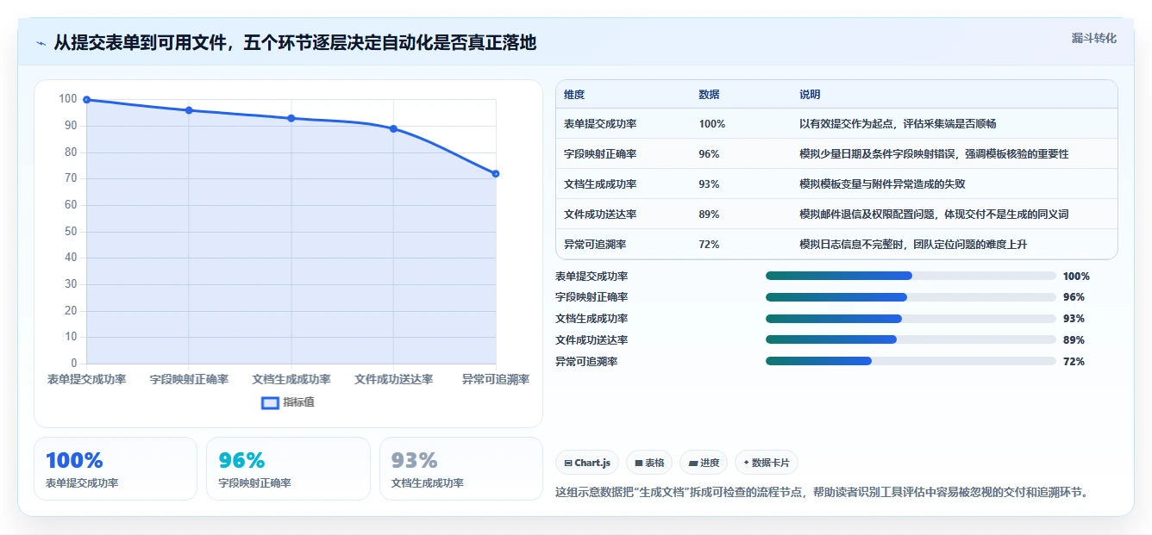Screen dimensions: 1152x535
Task: Click the chart data point for 字段映射正确率
Action: [x=189, y=110]
